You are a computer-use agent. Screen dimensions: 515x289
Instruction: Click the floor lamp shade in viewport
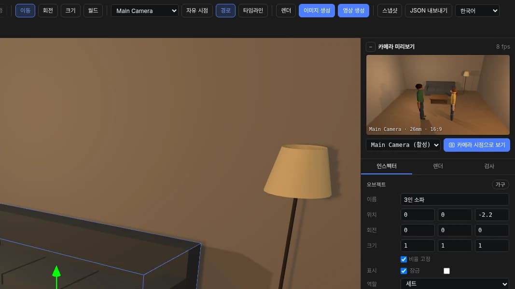click(298, 171)
